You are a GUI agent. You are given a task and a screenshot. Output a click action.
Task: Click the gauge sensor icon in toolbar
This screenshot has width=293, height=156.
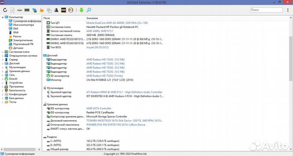click(x=71, y=10)
